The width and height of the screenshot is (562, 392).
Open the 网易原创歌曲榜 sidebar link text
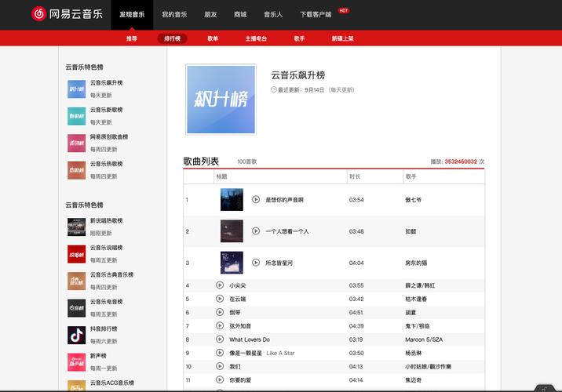(109, 136)
